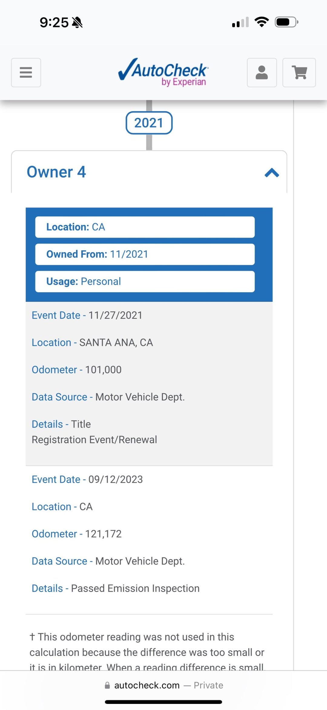The width and height of the screenshot is (327, 710).
Task: Tap the Owner 4 heading
Action: coord(56,172)
